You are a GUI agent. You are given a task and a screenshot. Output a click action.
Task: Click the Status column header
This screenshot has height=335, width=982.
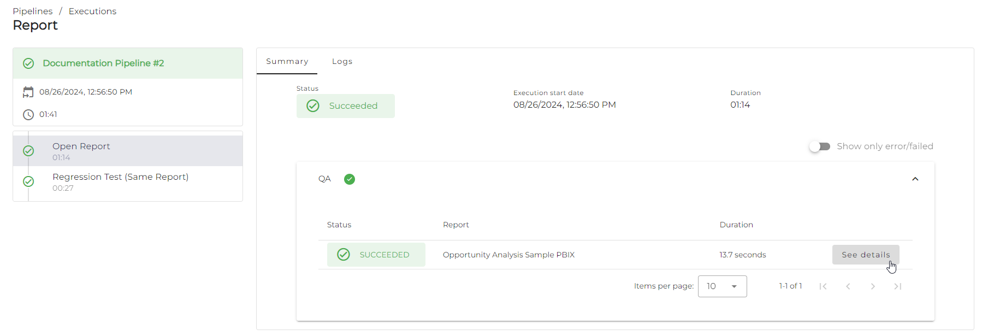pyautogui.click(x=339, y=225)
